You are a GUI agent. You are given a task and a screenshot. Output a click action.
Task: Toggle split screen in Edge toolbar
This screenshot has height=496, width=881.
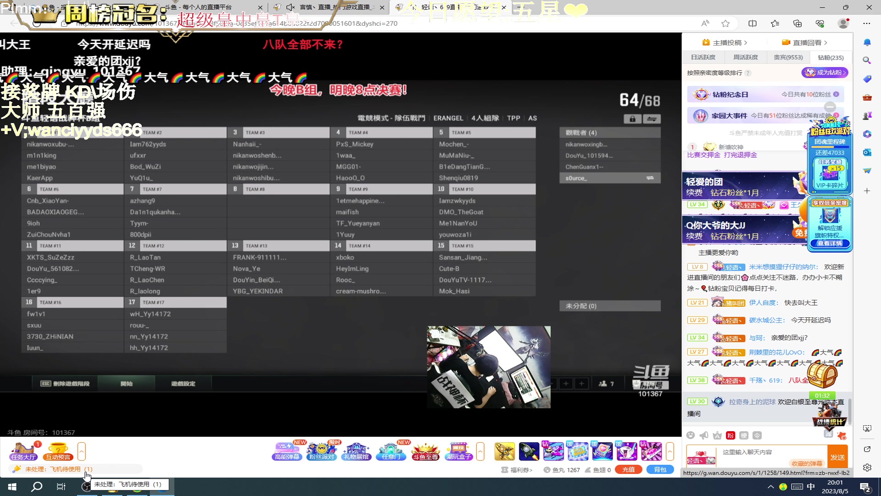coord(753,23)
